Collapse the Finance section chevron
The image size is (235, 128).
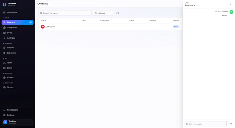tap(31, 43)
